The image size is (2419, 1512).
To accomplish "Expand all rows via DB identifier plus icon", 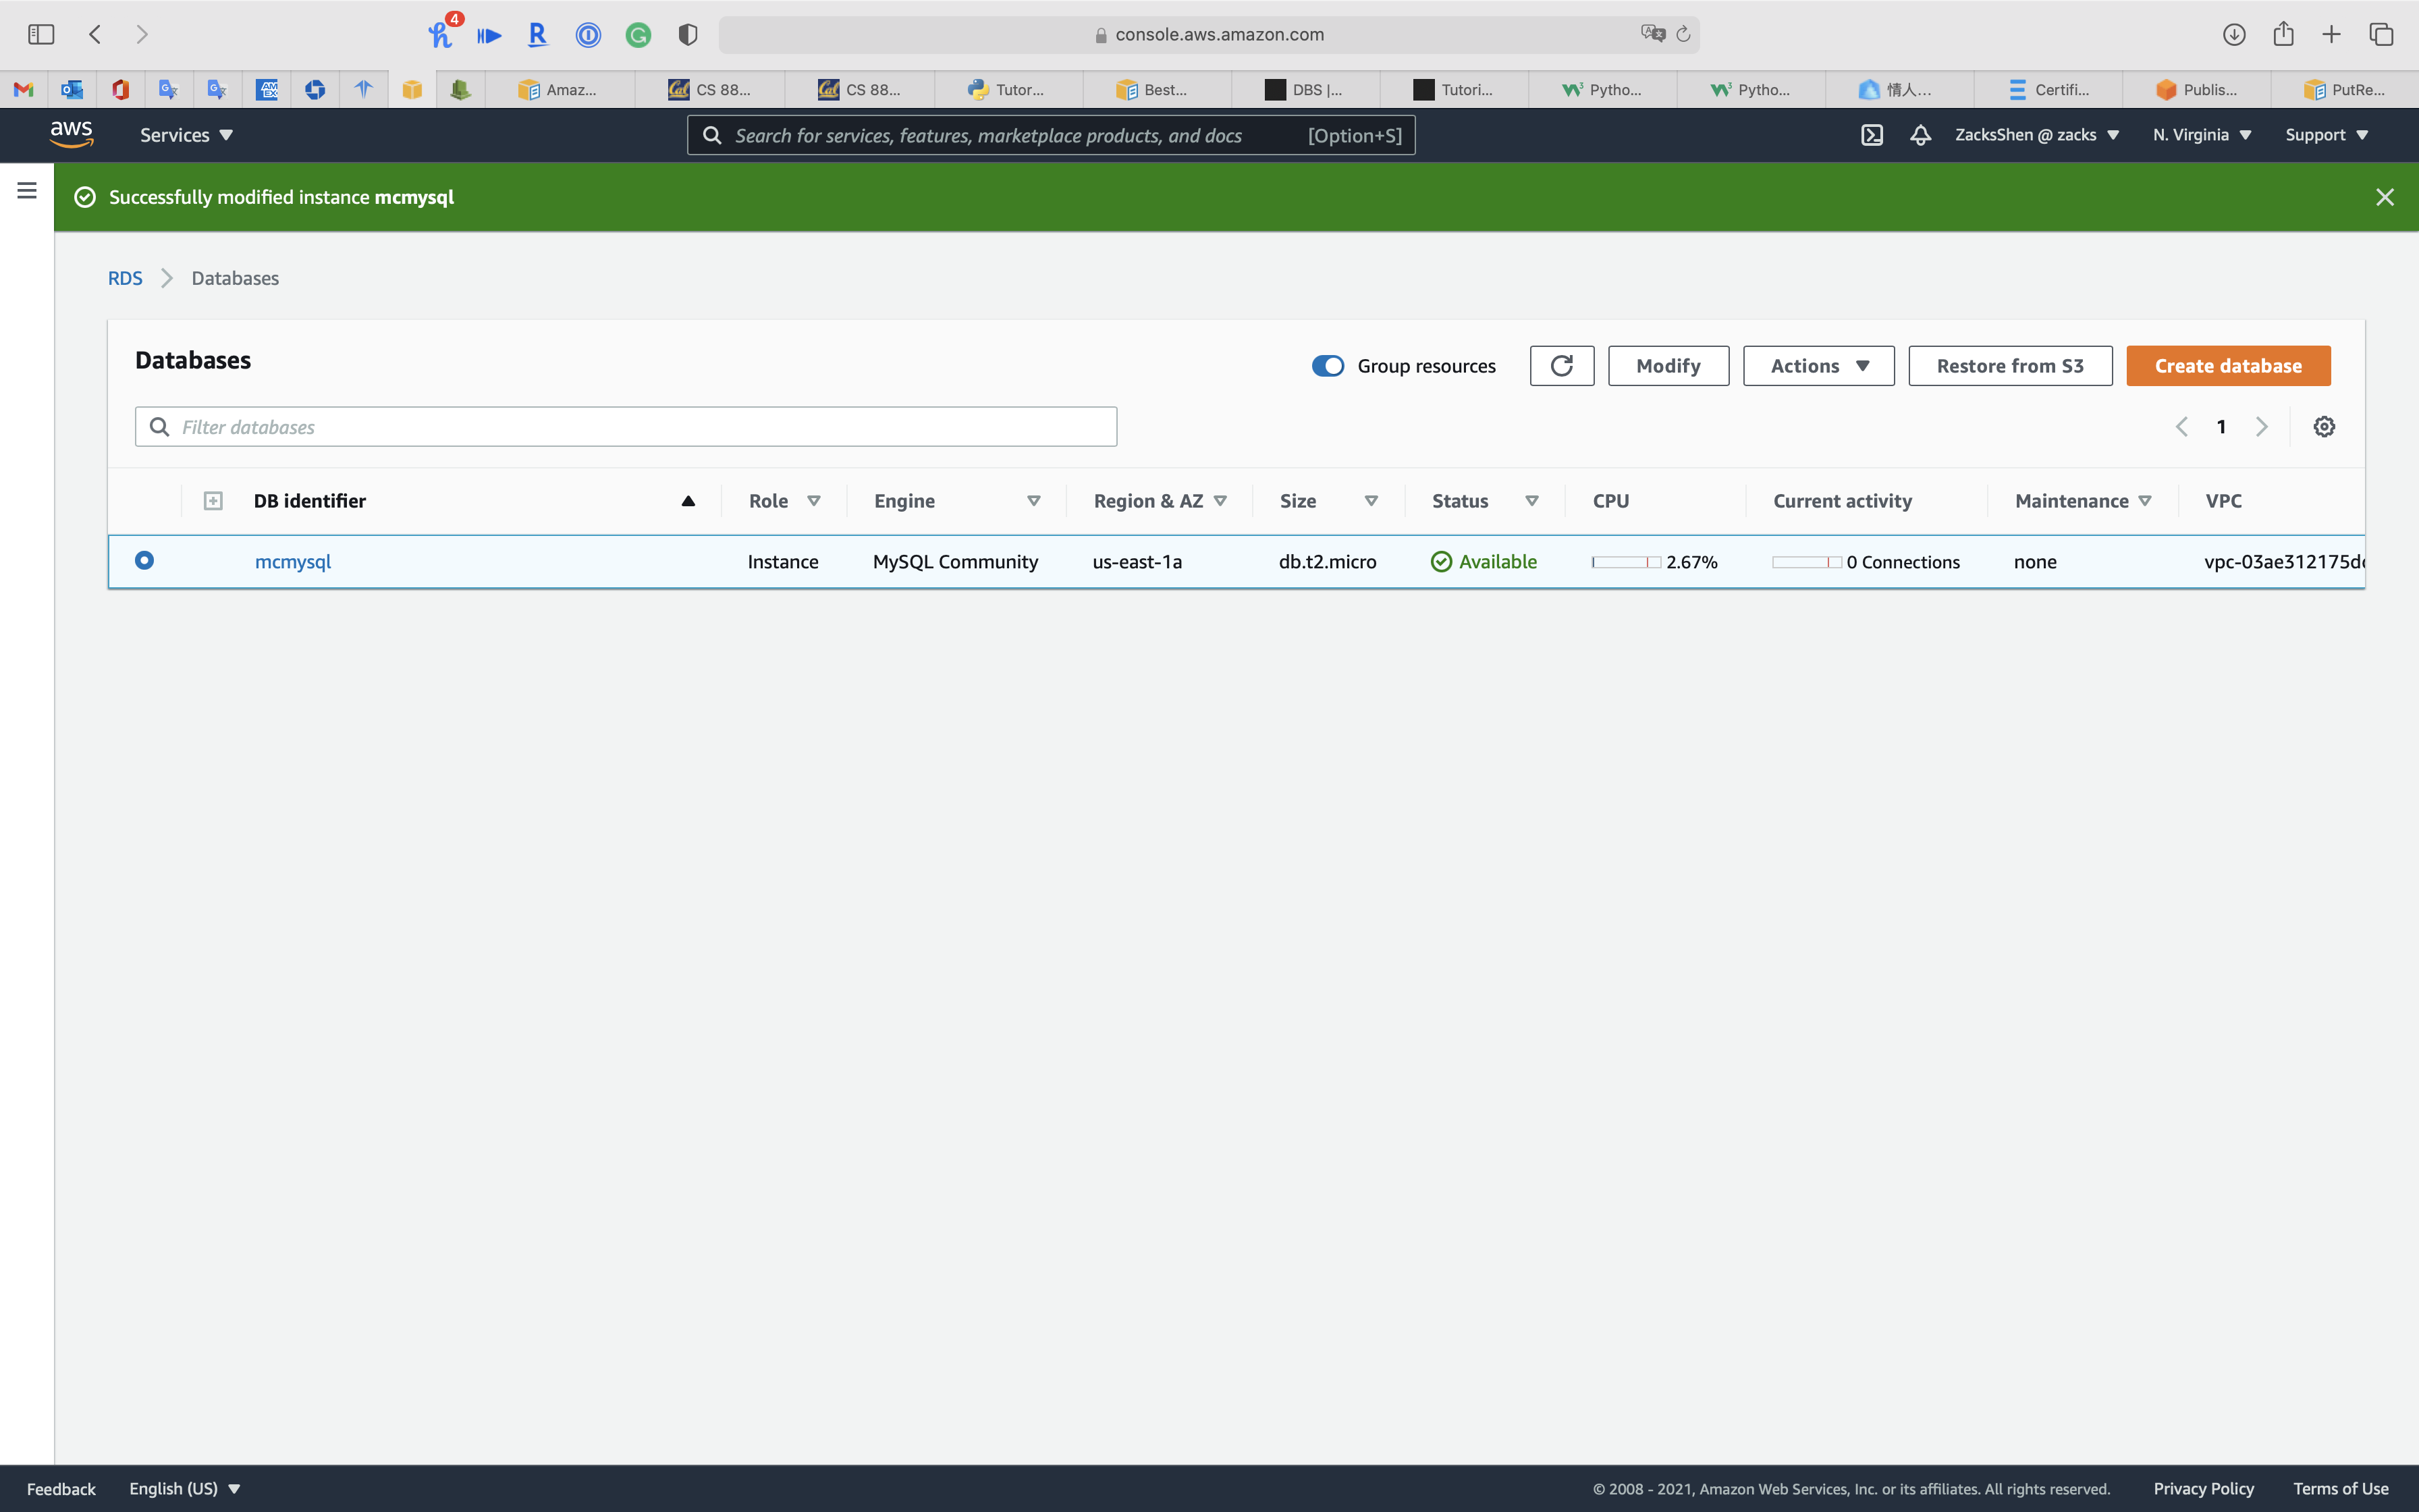I will (213, 501).
